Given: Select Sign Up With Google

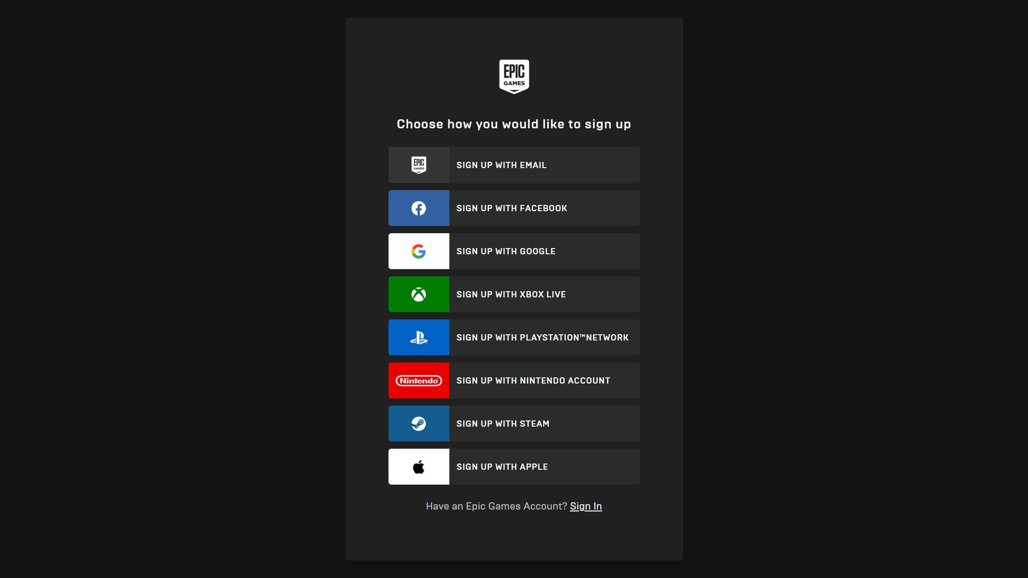Looking at the screenshot, I should tap(514, 250).
